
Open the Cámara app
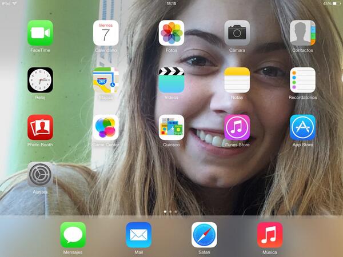point(237,33)
